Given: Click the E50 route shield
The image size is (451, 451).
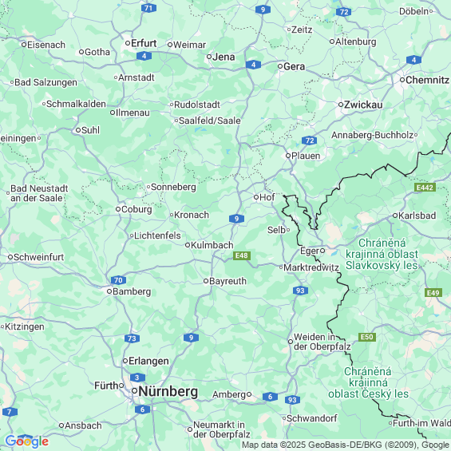Looking at the screenshot, I should pos(366,337).
